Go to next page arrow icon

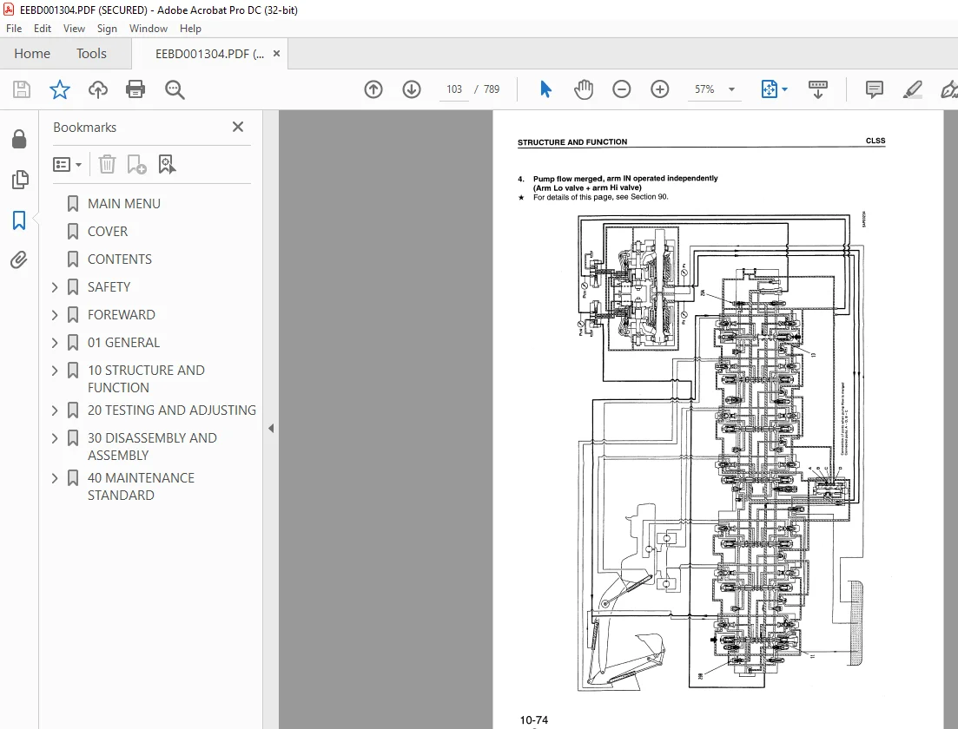tap(411, 89)
